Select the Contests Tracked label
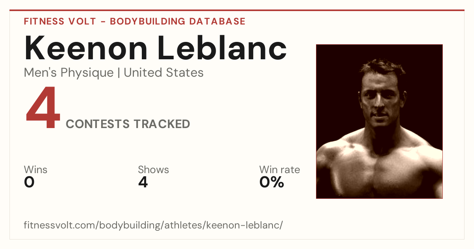474x249 pixels. [x=128, y=124]
